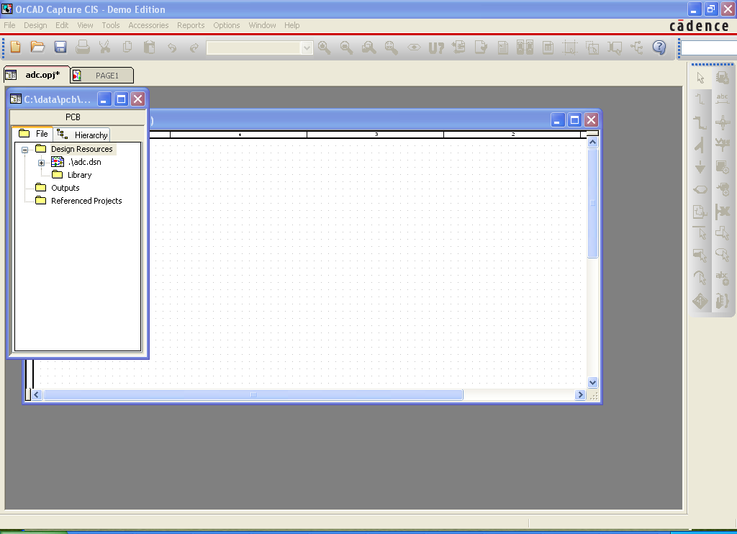The image size is (737, 534).
Task: Choose the Place Port tool
Action: tap(700, 189)
